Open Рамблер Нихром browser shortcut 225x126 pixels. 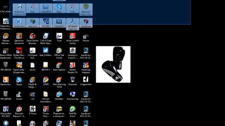pos(86,68)
